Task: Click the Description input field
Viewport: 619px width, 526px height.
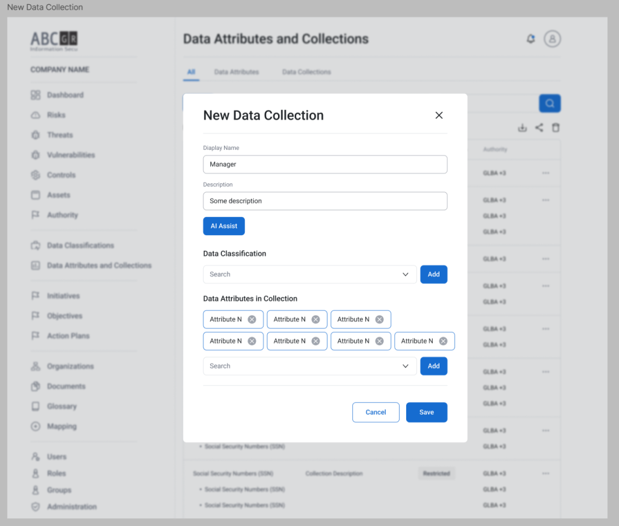Action: (x=325, y=201)
